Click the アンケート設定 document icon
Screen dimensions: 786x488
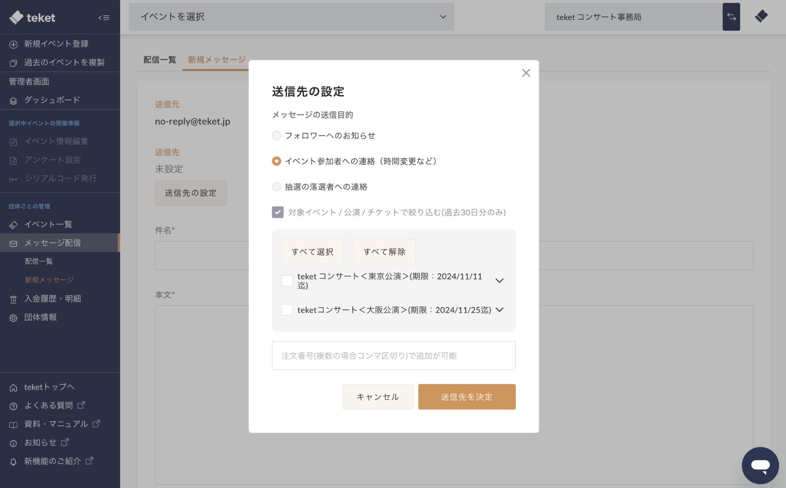(x=13, y=160)
